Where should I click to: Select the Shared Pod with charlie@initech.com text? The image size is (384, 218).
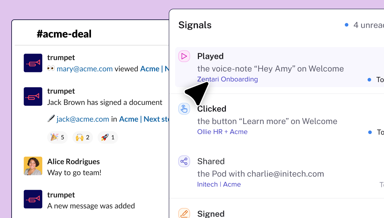pos(261,174)
